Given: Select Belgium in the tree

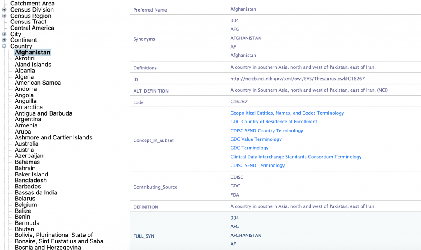Looking at the screenshot, I should coord(26,205).
